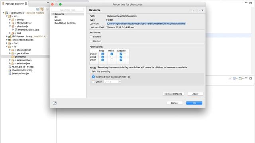Switch to the Package Explorer tab
The image size is (255, 143).
[x=14, y=4]
